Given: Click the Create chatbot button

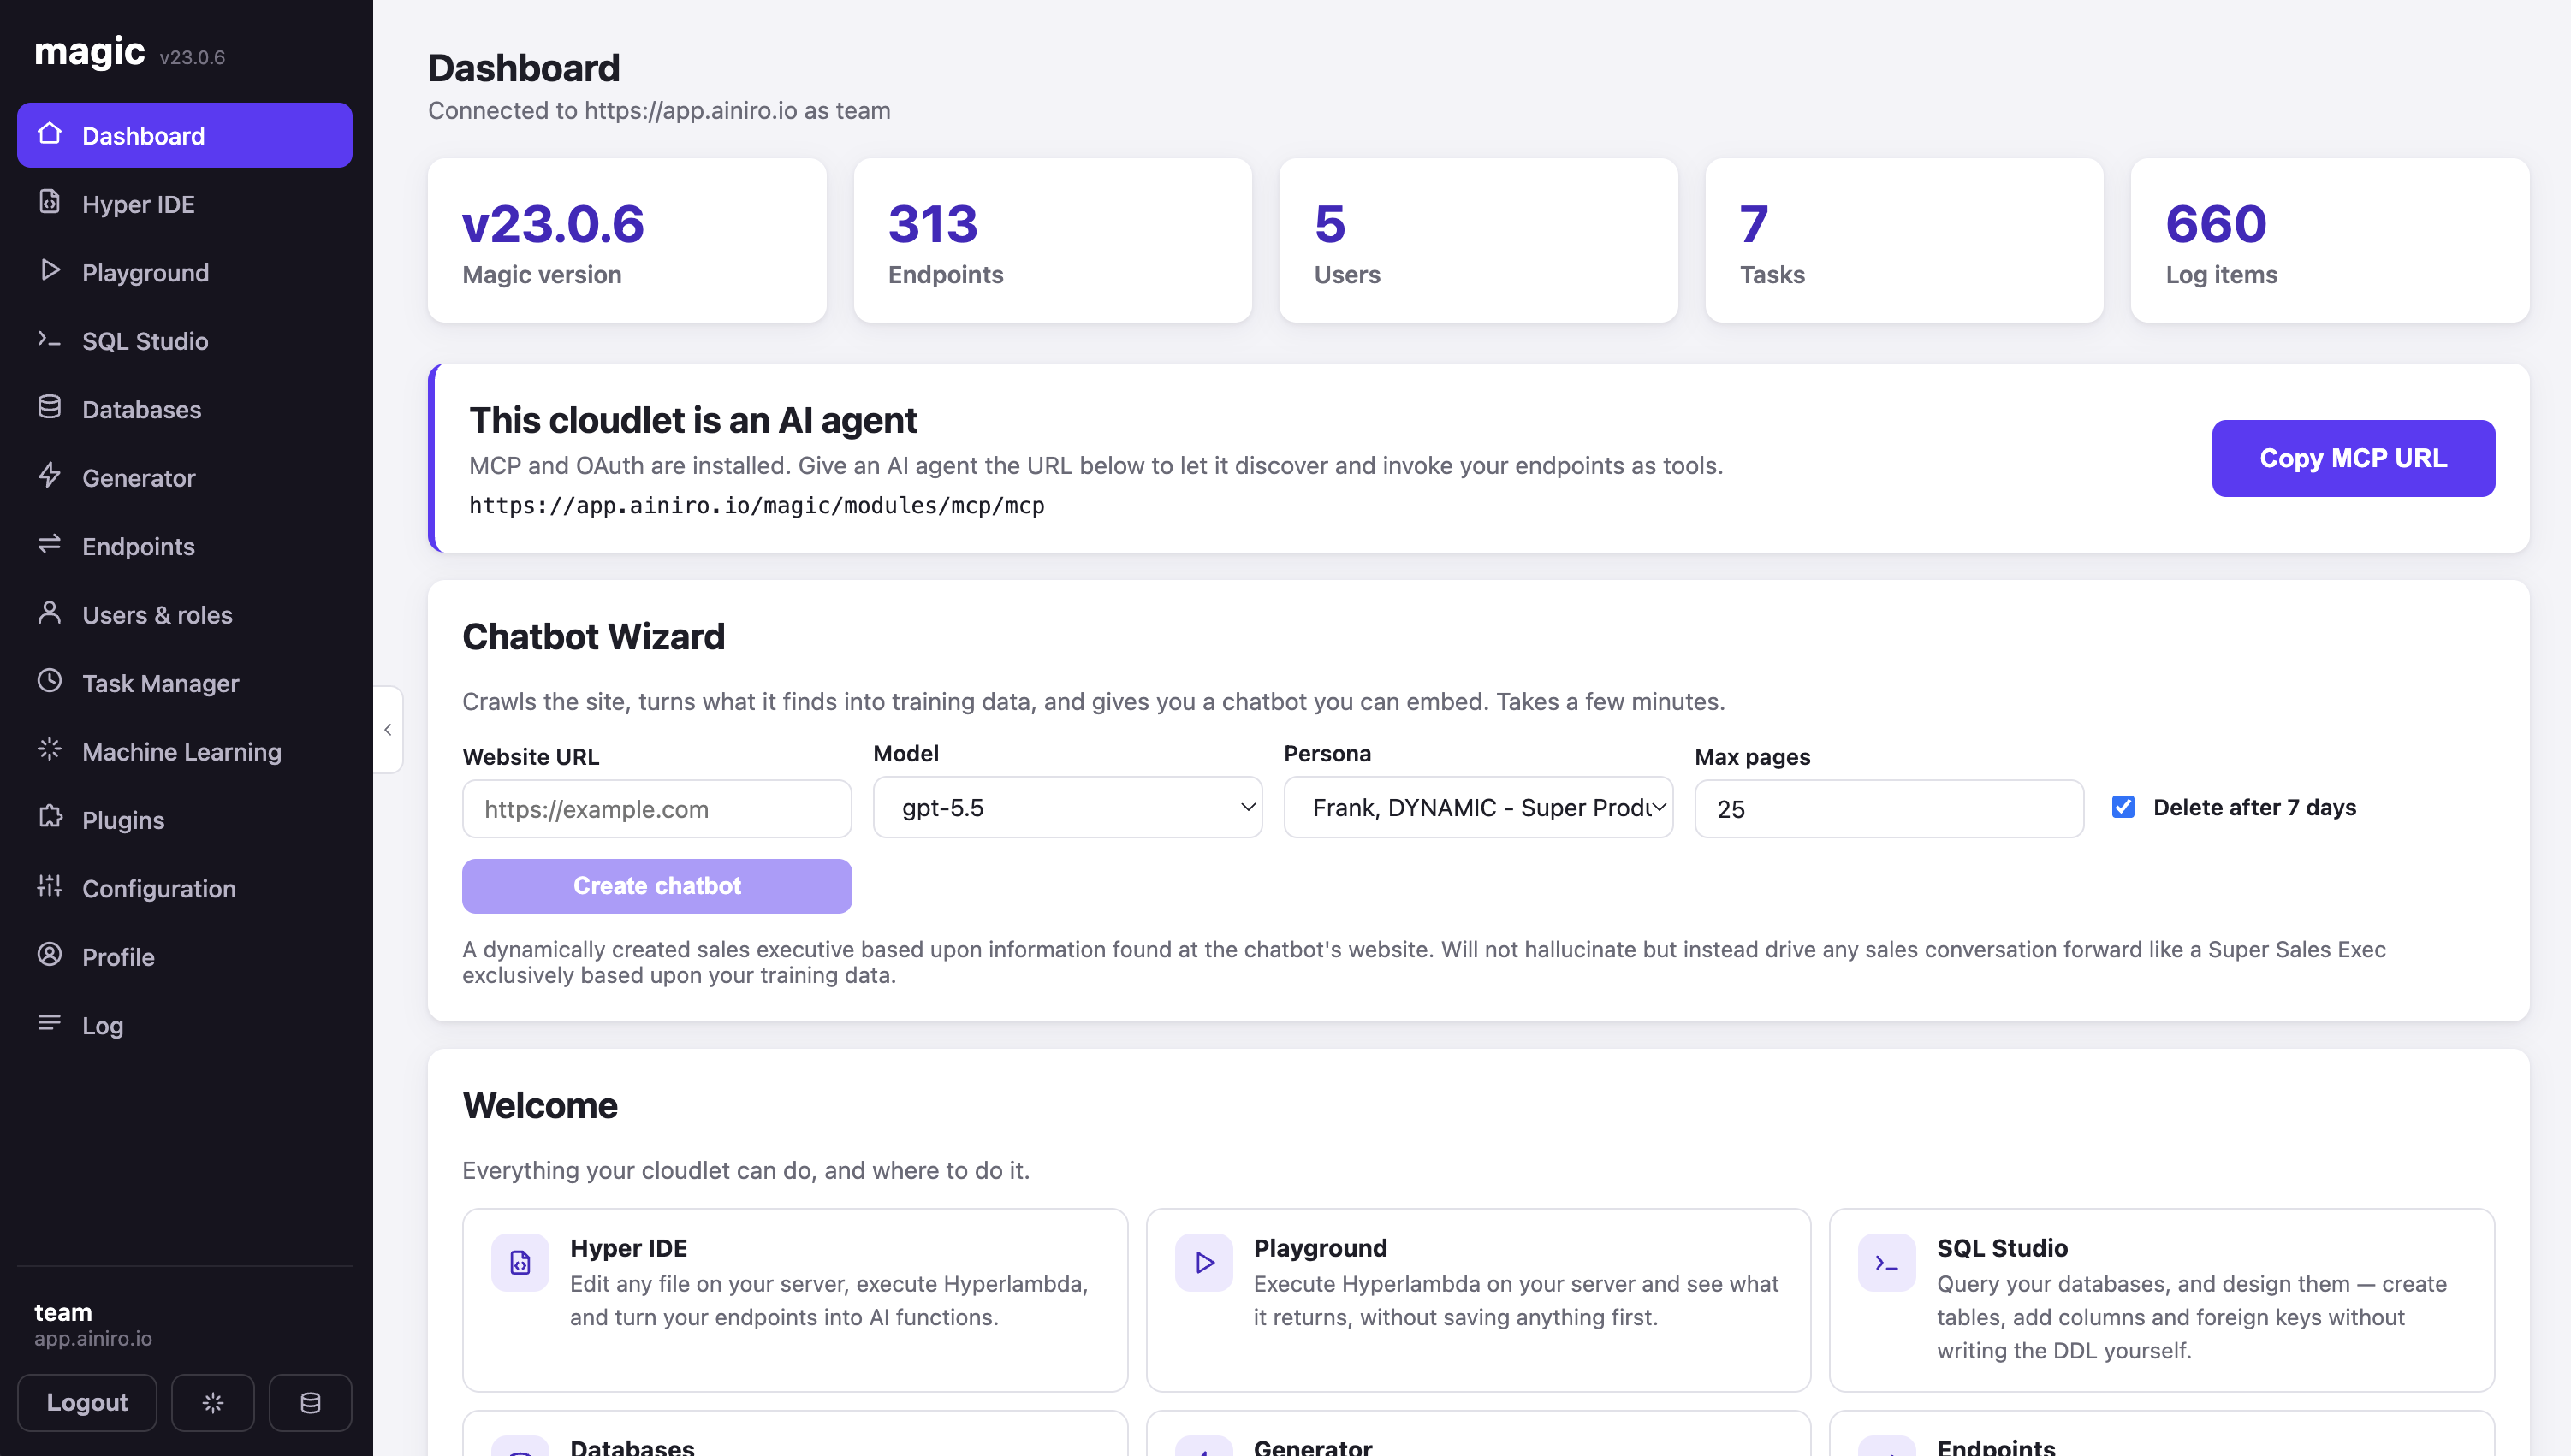Looking at the screenshot, I should point(657,886).
